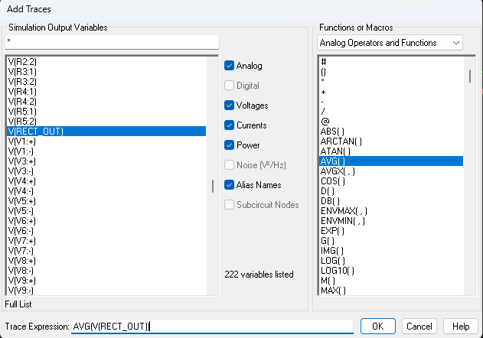
Task: Select variable V(V9:+)
Action: tap(106, 280)
